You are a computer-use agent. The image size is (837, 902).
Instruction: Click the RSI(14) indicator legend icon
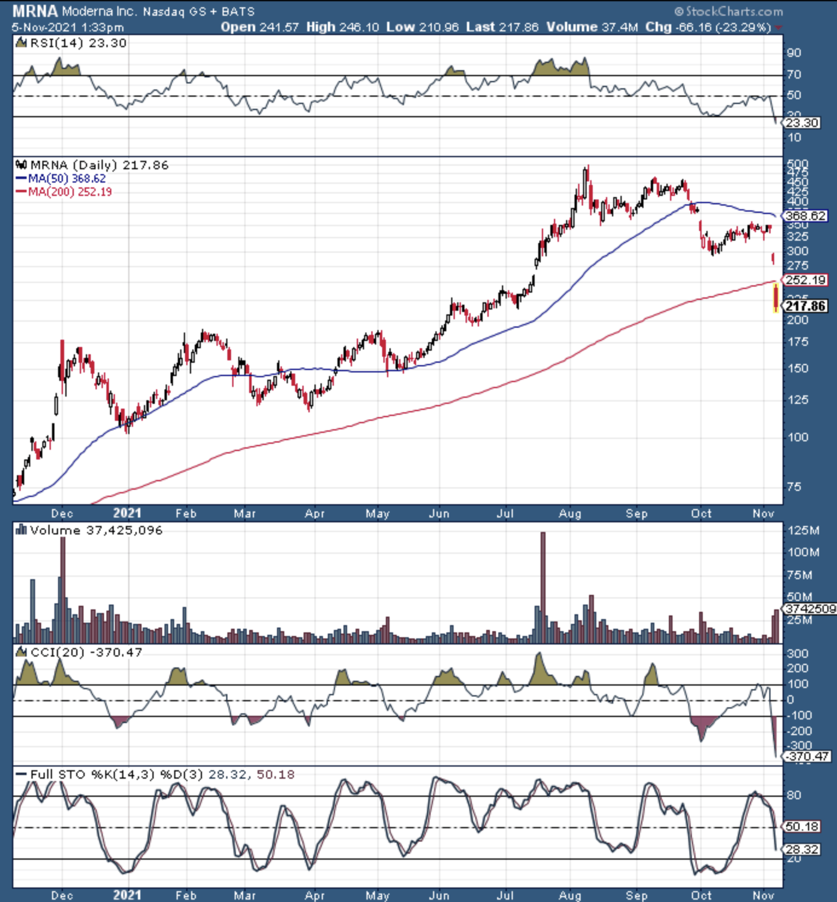(x=22, y=43)
